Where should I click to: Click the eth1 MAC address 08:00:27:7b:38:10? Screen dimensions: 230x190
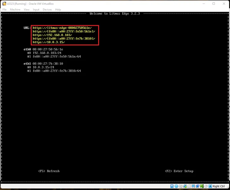click(48, 63)
